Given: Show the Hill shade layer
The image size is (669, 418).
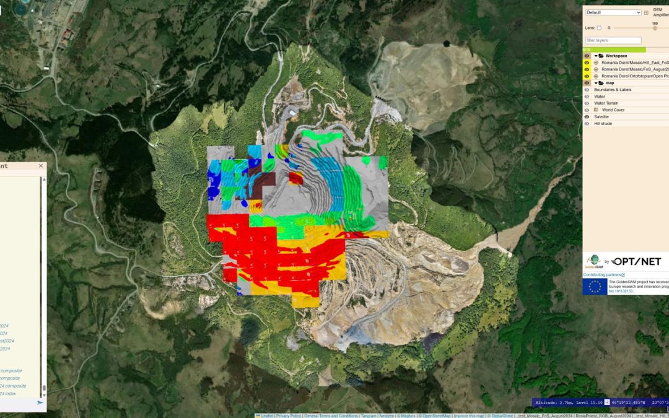Looking at the screenshot, I should click(587, 123).
